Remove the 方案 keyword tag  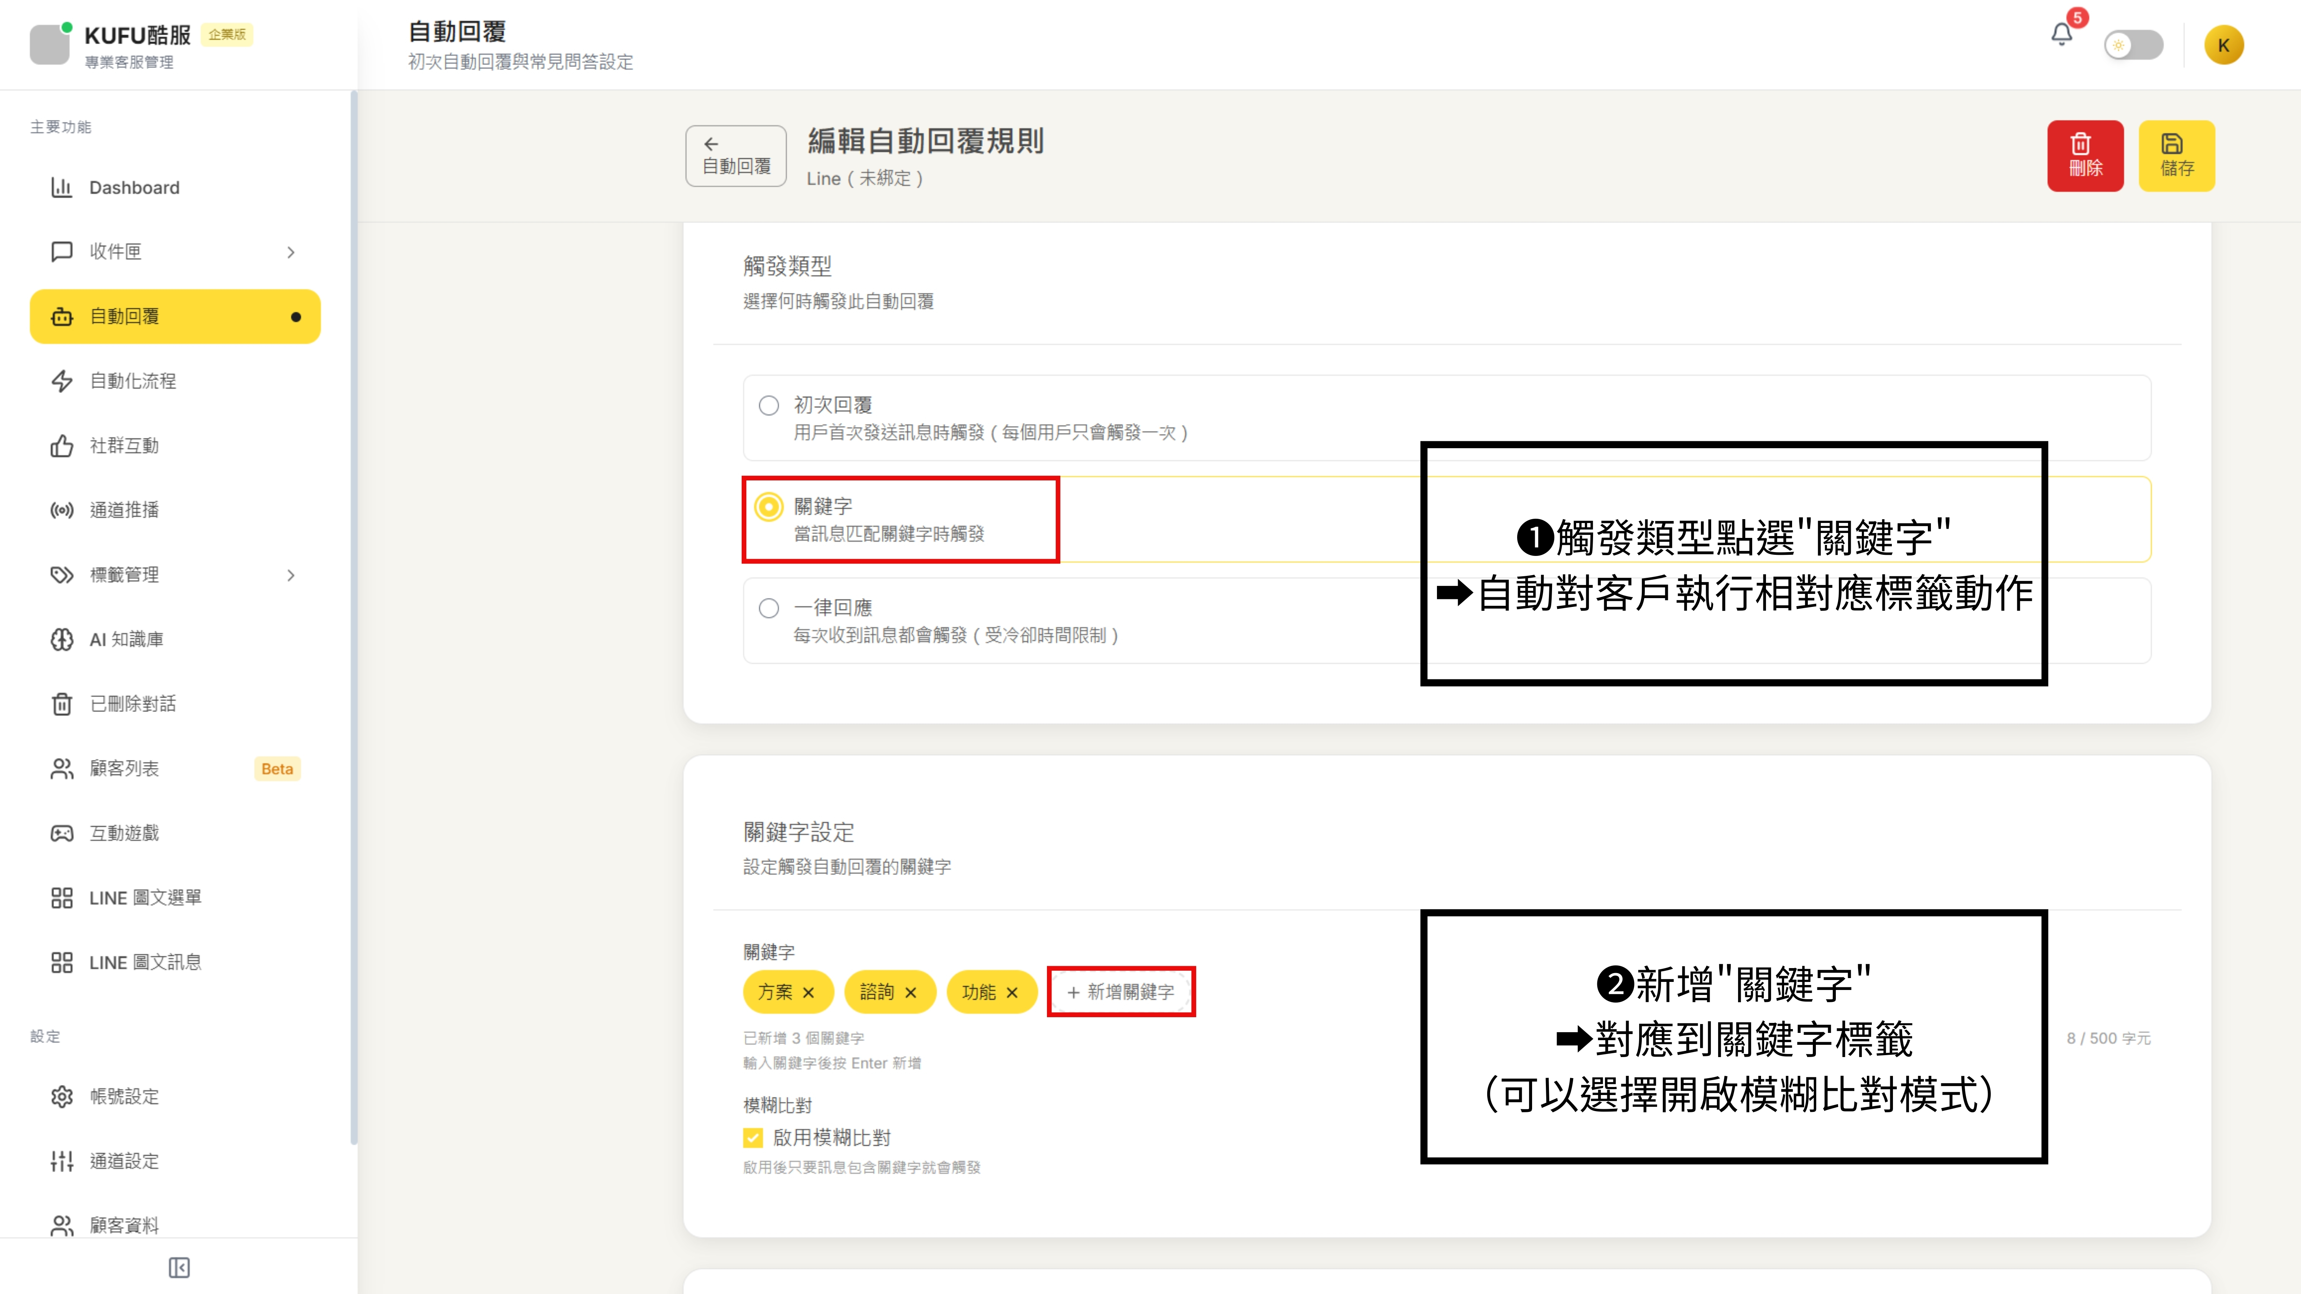pyautogui.click(x=808, y=992)
